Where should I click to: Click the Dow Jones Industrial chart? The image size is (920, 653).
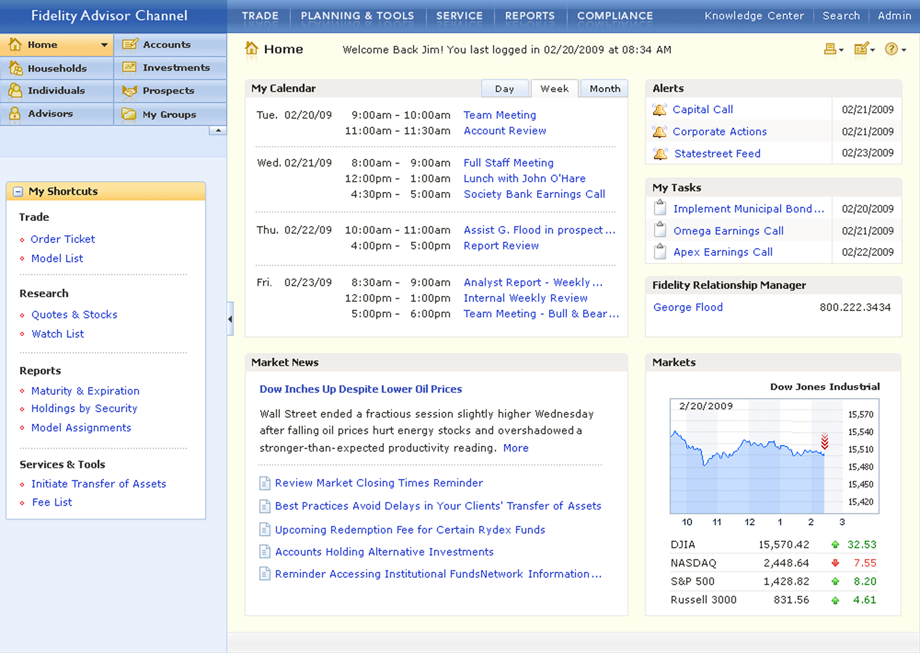(756, 456)
